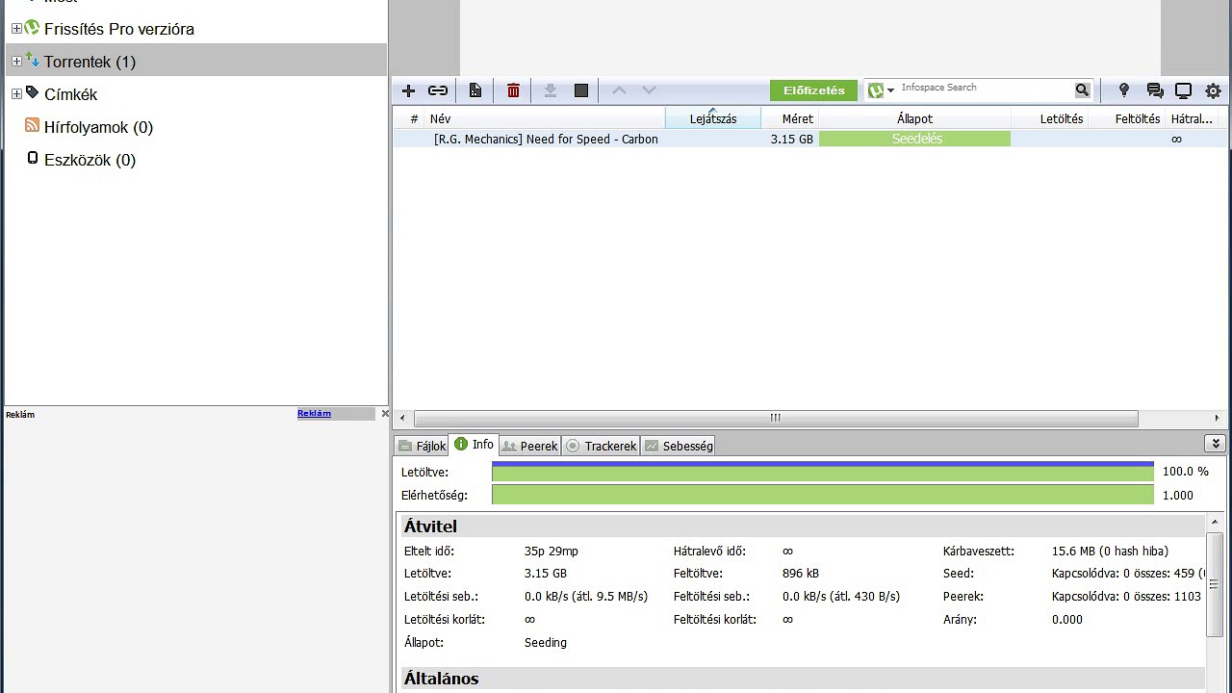Image resolution: width=1232 pixels, height=693 pixels.
Task: Open preferences gear icon
Action: click(1213, 90)
